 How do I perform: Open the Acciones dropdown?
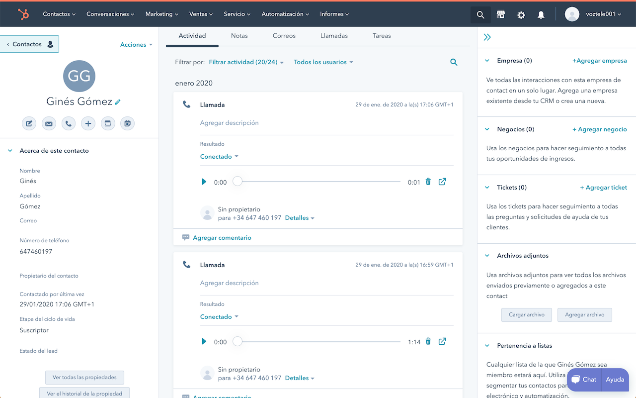coord(136,45)
